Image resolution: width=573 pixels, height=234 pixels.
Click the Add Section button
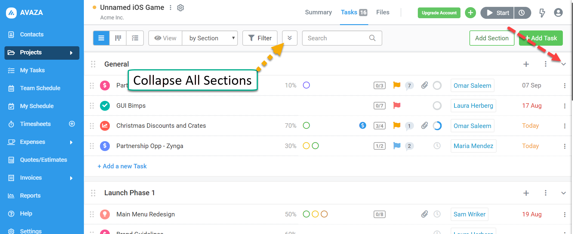click(x=492, y=38)
